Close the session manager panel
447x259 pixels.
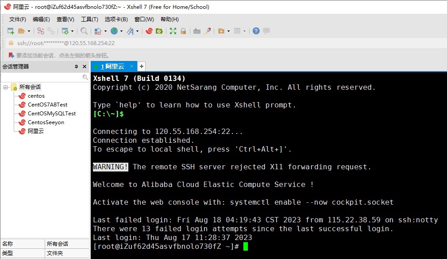(85, 67)
